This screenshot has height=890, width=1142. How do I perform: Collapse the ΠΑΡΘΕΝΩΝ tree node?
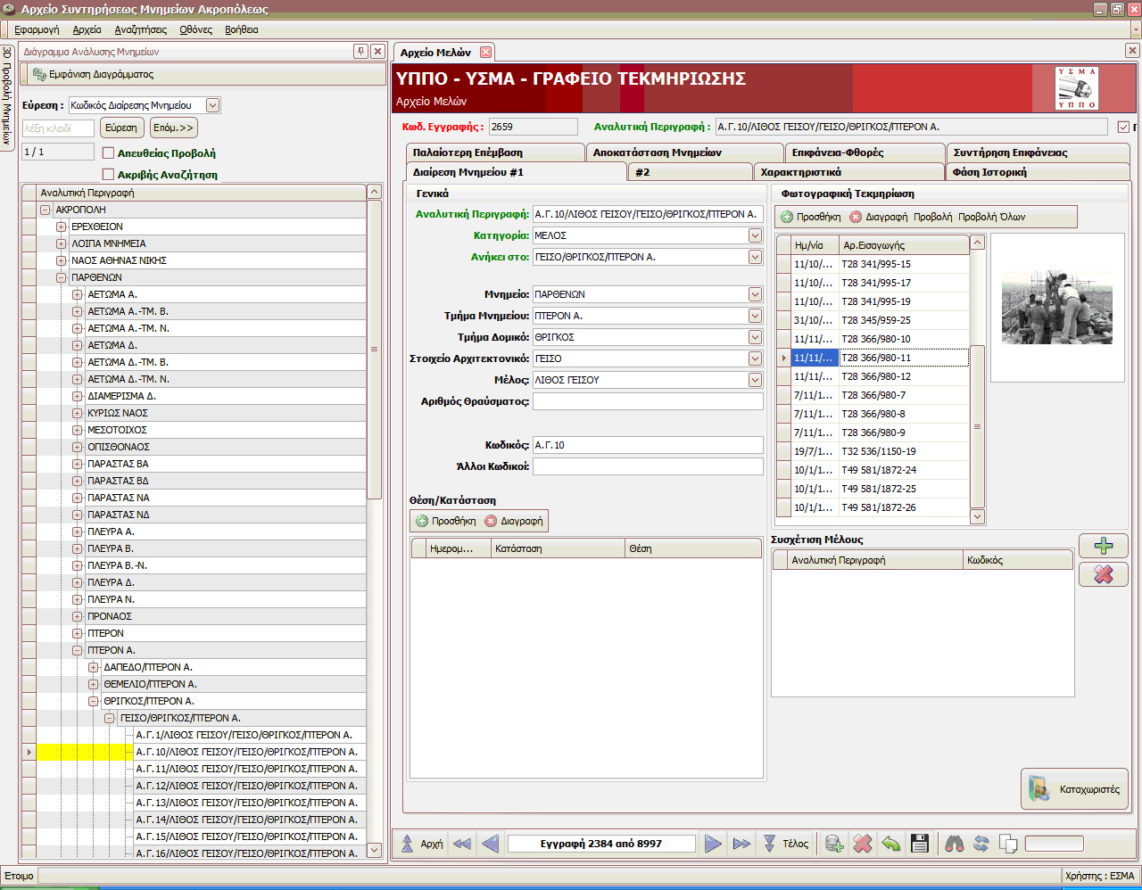click(61, 277)
